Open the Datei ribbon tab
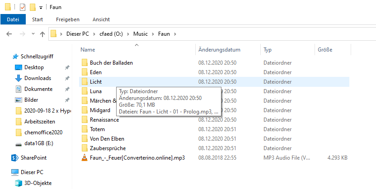 (13, 19)
